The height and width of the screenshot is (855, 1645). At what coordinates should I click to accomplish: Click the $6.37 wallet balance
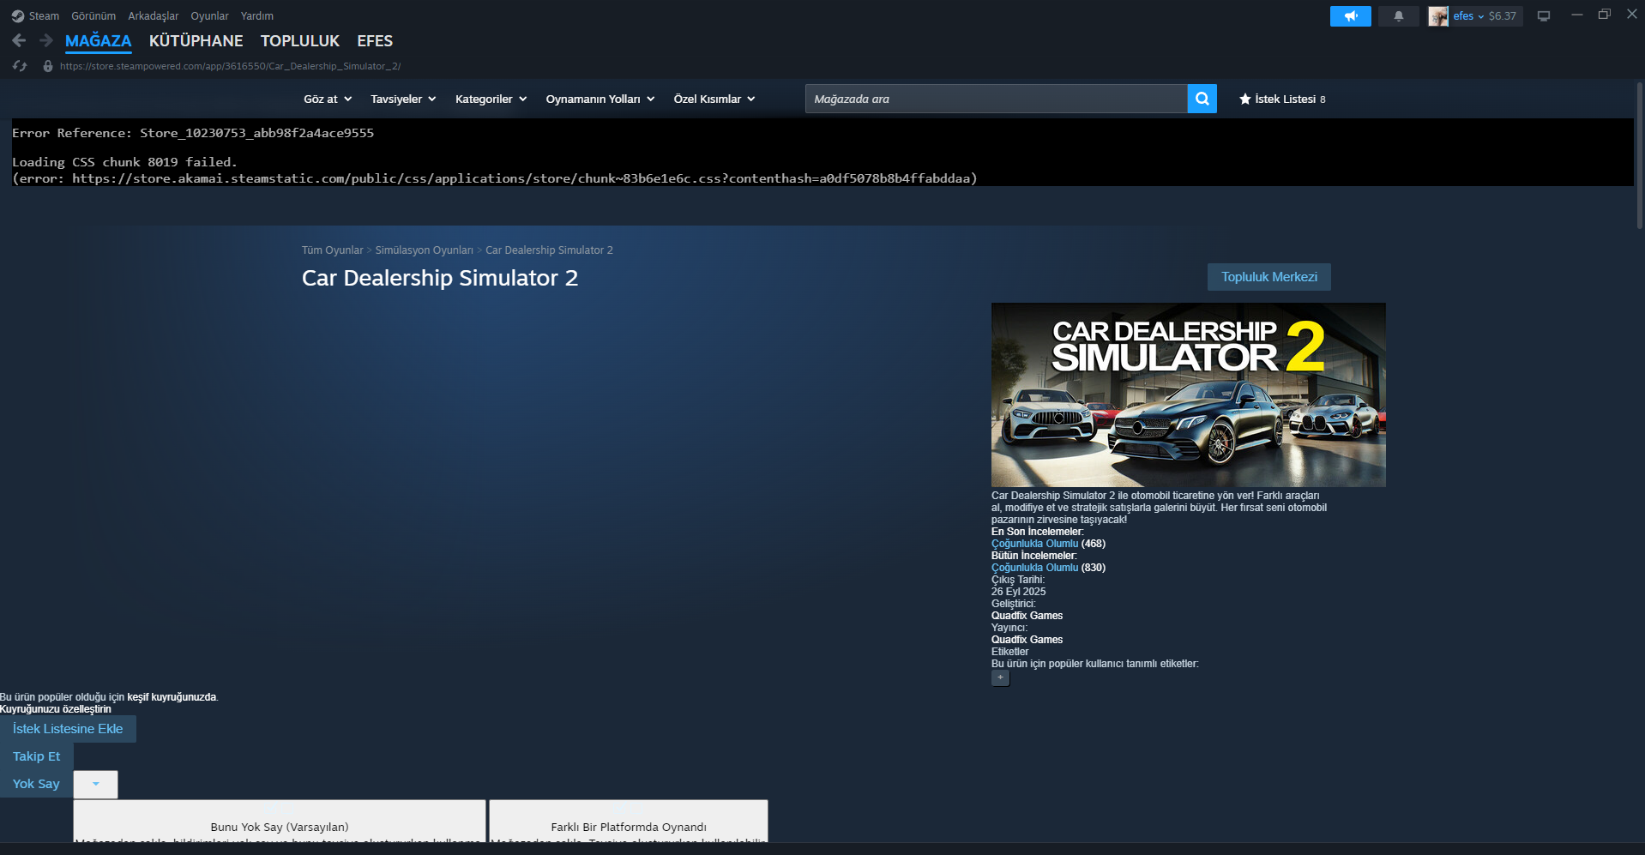click(1503, 16)
